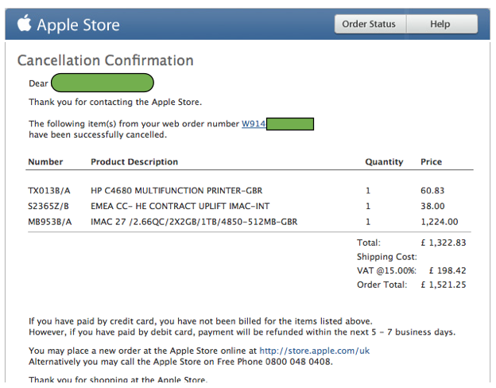The image size is (496, 388).
Task: Click the Shipping Cost label
Action: 387,257
